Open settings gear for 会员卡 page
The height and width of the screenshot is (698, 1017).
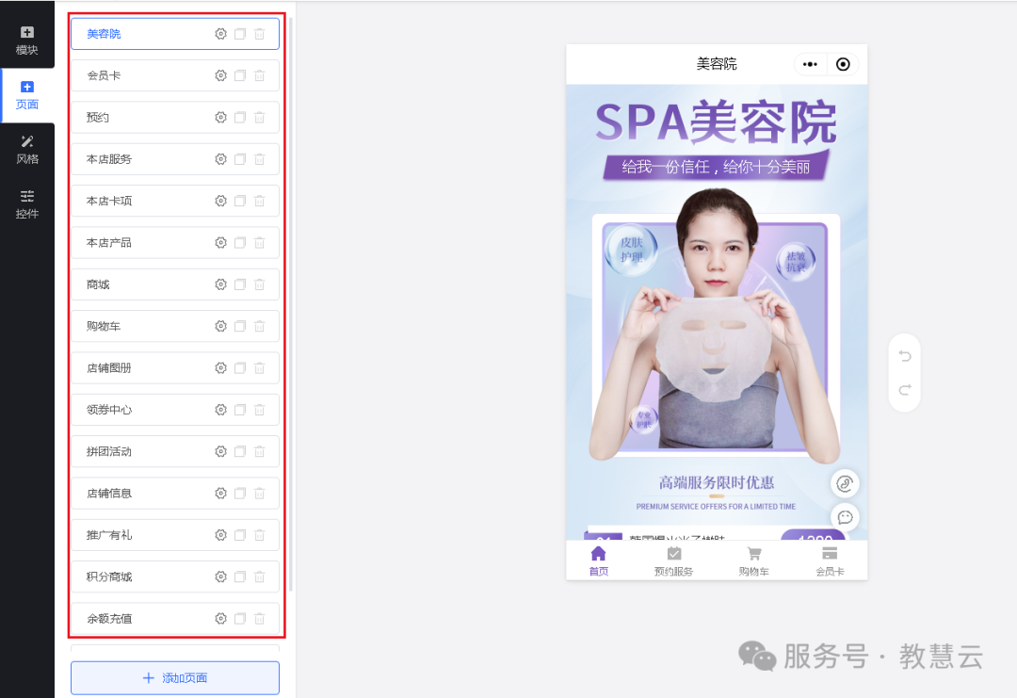click(220, 75)
